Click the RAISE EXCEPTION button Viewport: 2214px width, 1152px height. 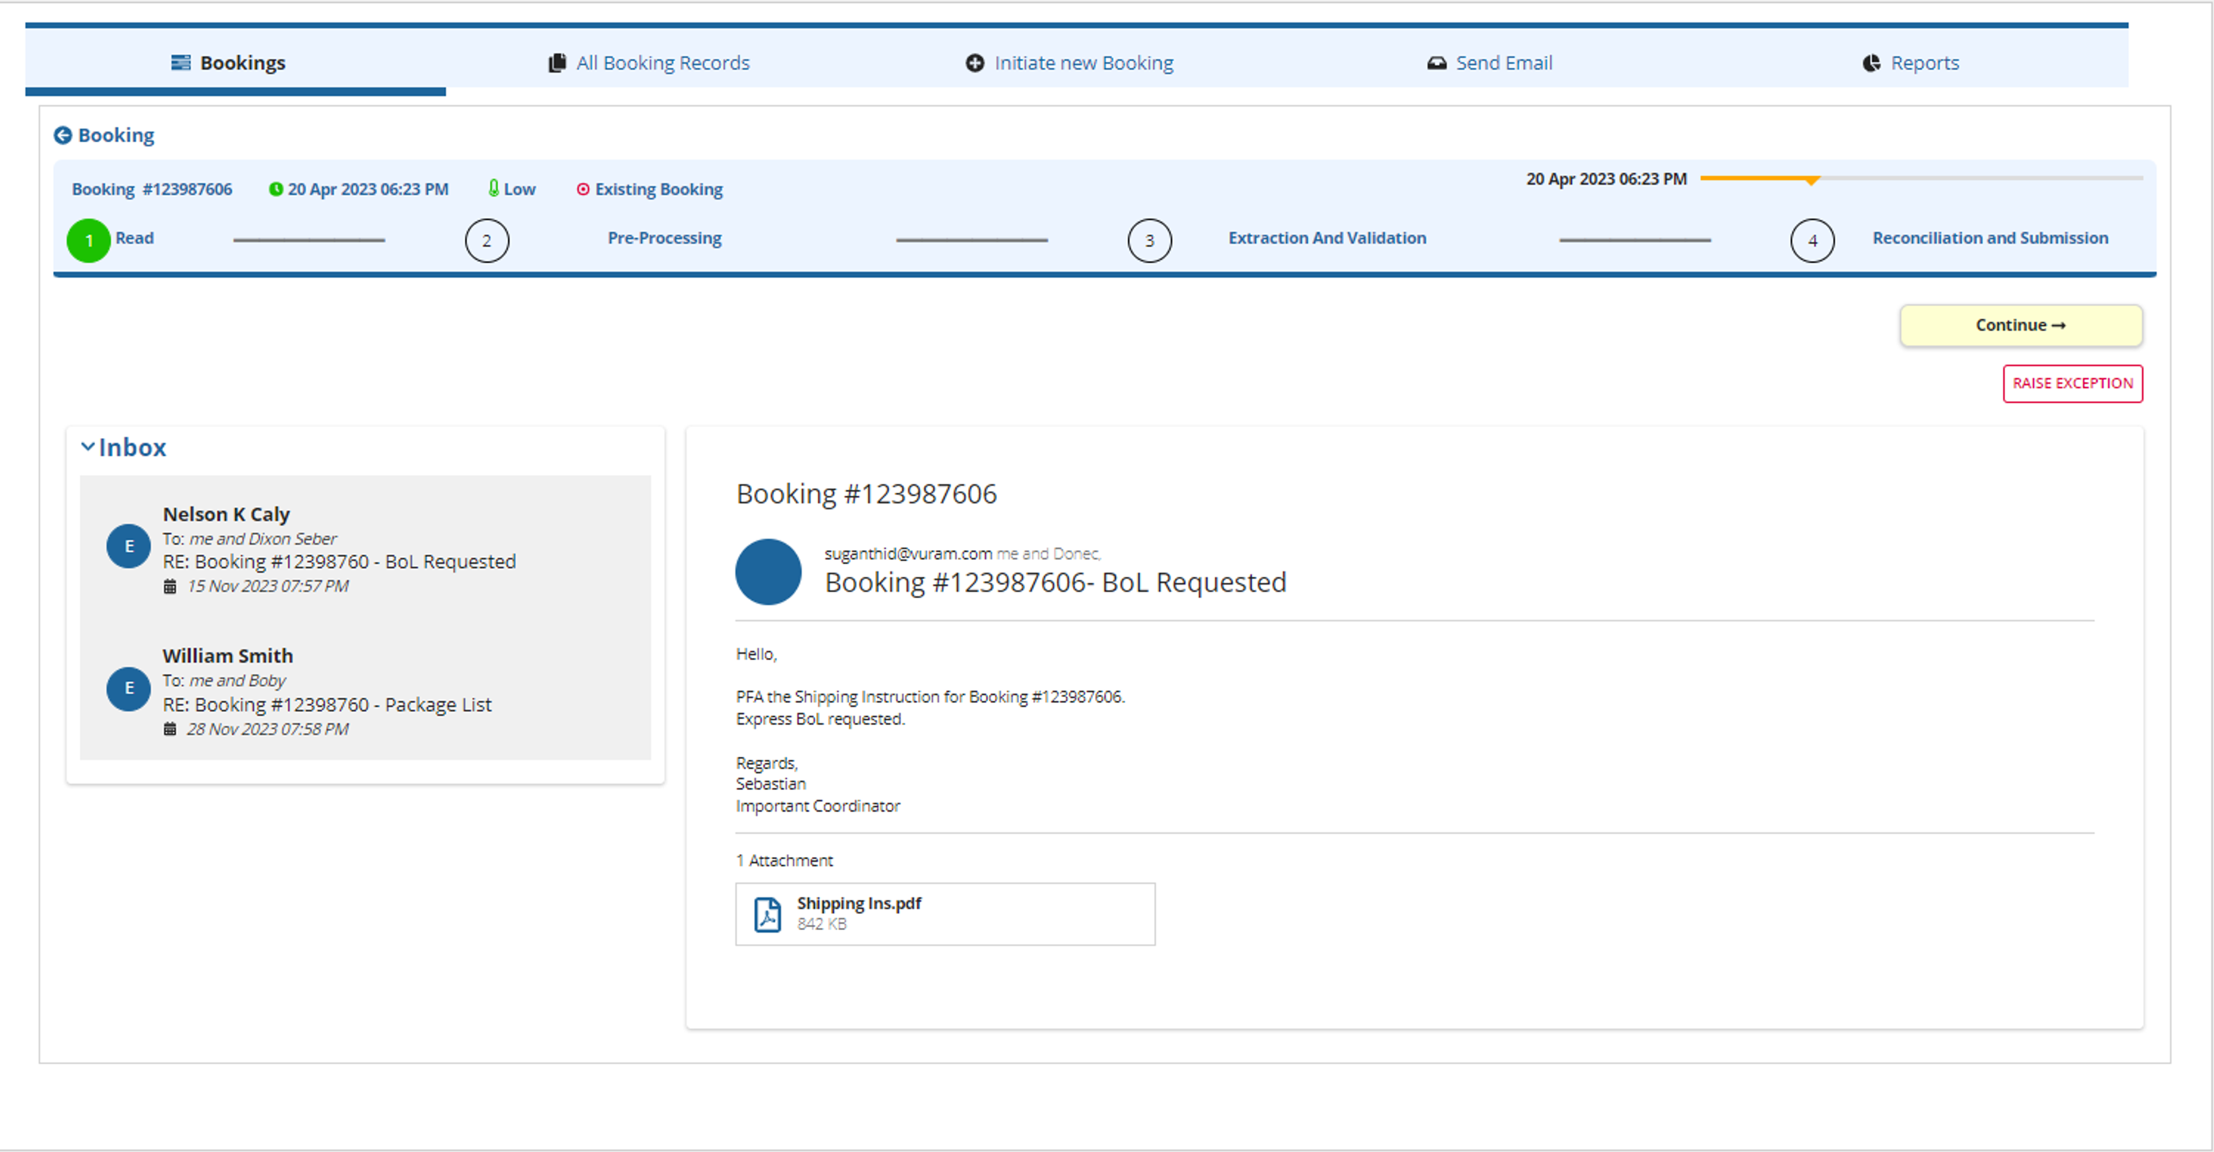[2072, 383]
